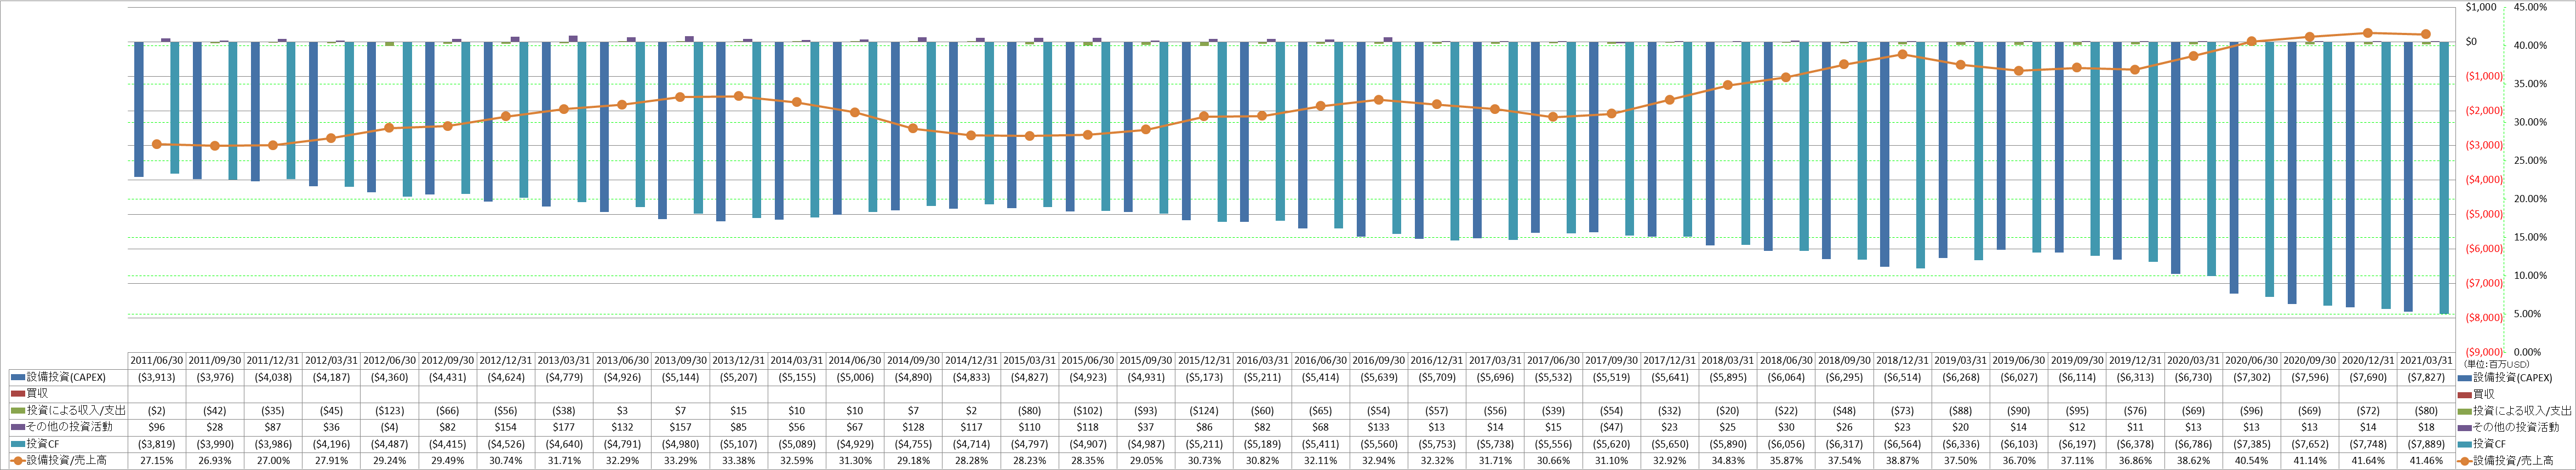Click the CAPEX value ($3,913)

pyautogui.click(x=156, y=378)
